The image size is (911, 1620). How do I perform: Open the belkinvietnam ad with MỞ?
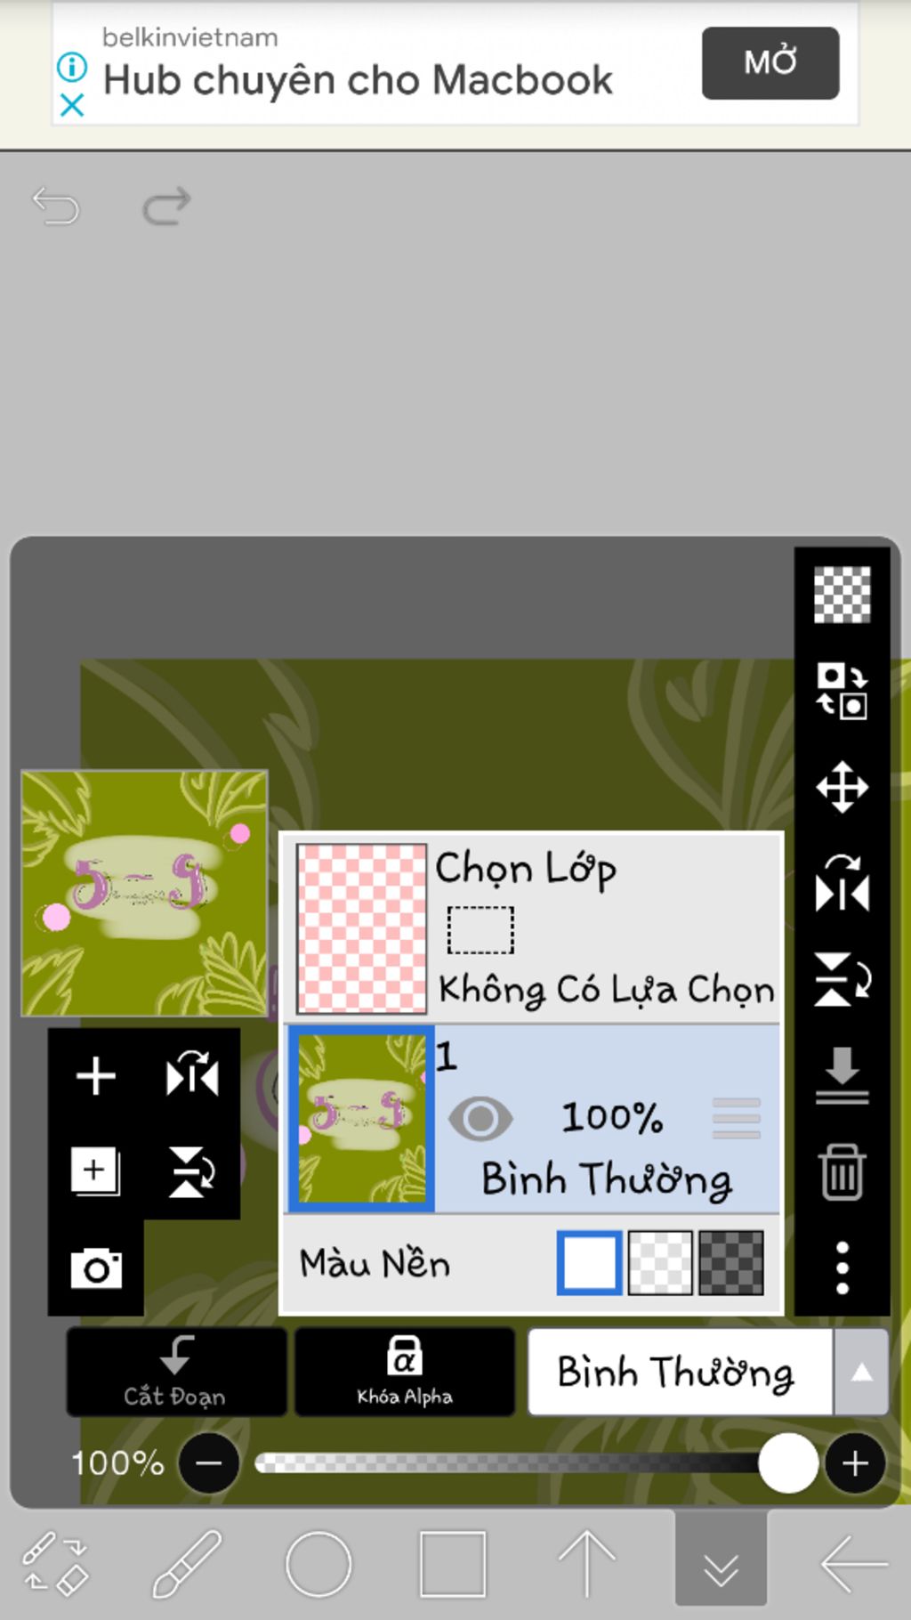[x=770, y=62]
